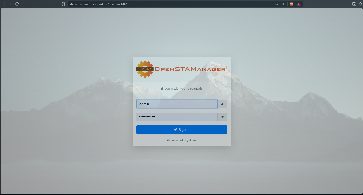Focus the username field containing admin
Viewport: 363px width, 195px height.
(x=177, y=104)
